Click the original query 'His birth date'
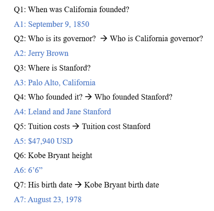 [x=50, y=185]
